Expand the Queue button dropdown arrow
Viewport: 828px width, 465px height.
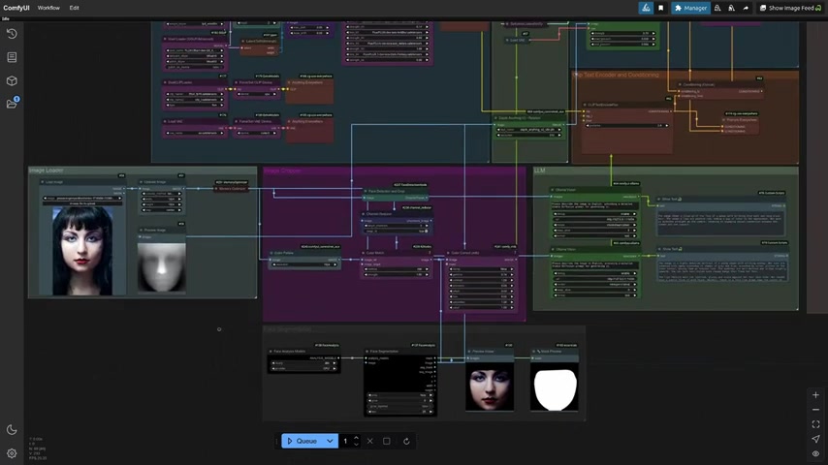330,441
